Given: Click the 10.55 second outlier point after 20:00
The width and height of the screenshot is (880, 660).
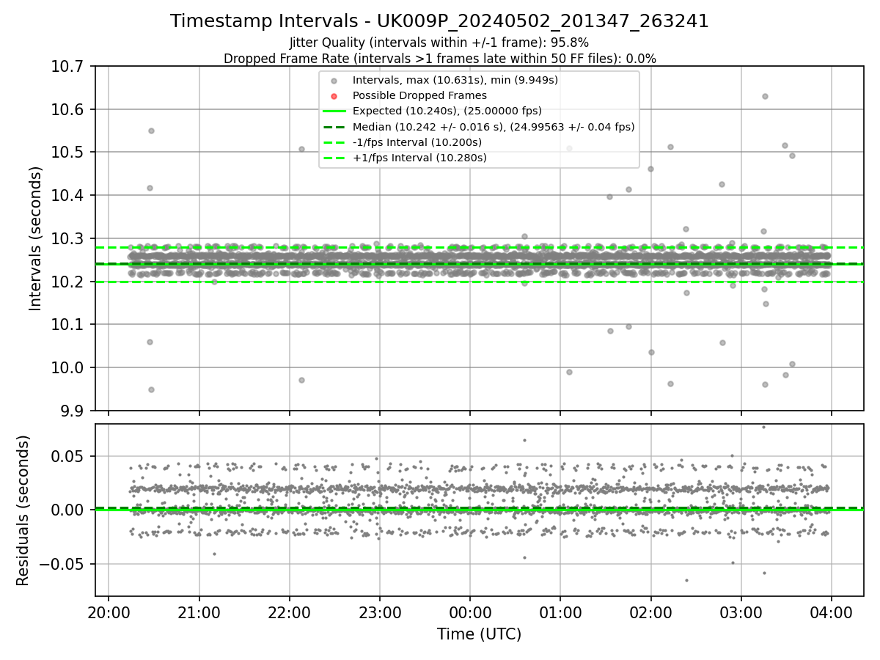Looking at the screenshot, I should pos(151,131).
